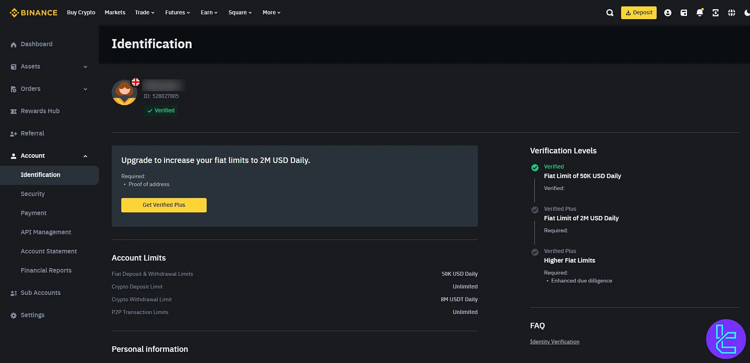
Task: Click P2P Transaction Limits label
Action: [x=140, y=312]
